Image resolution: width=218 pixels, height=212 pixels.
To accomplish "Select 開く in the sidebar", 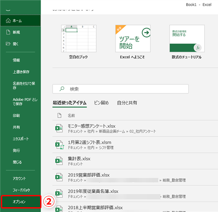I will (20, 44).
